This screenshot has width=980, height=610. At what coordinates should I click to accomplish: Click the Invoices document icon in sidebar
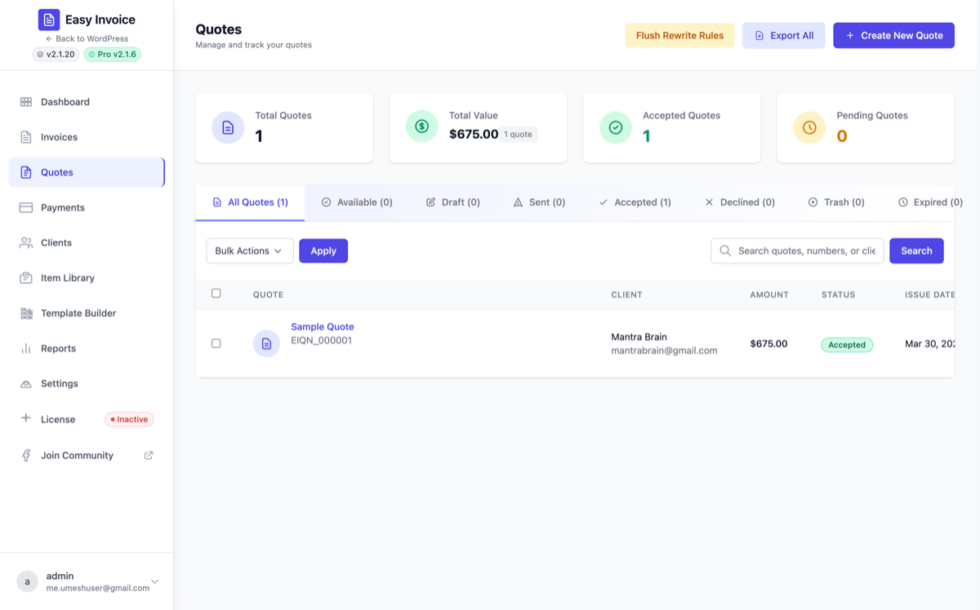pyautogui.click(x=26, y=137)
